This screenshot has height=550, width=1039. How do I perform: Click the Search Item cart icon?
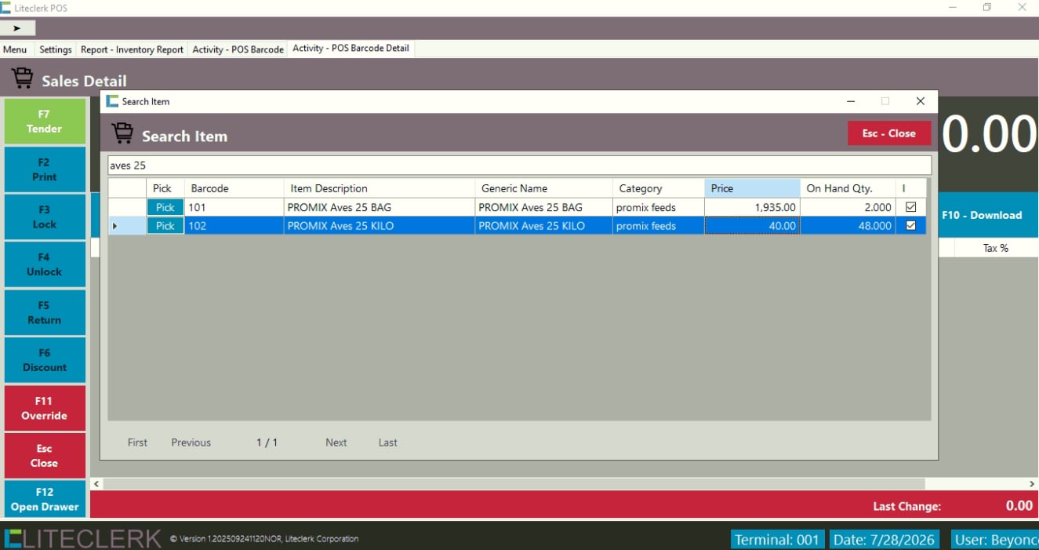tap(122, 134)
